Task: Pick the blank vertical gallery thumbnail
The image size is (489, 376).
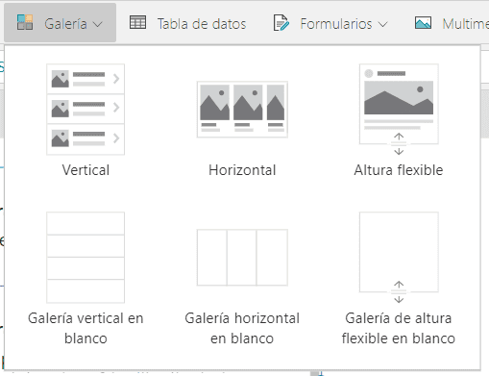Action: click(86, 258)
